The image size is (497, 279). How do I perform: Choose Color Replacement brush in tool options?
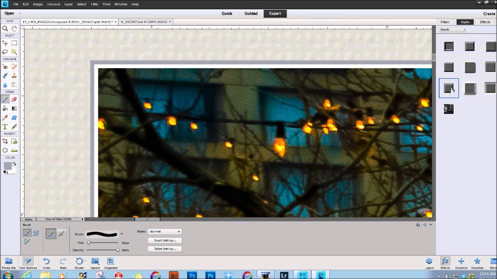tap(27, 241)
